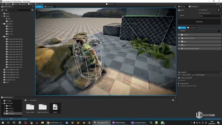Click the home icon in asset breadcrumb
This screenshot has width=222, height=125.
(x=25, y=100)
